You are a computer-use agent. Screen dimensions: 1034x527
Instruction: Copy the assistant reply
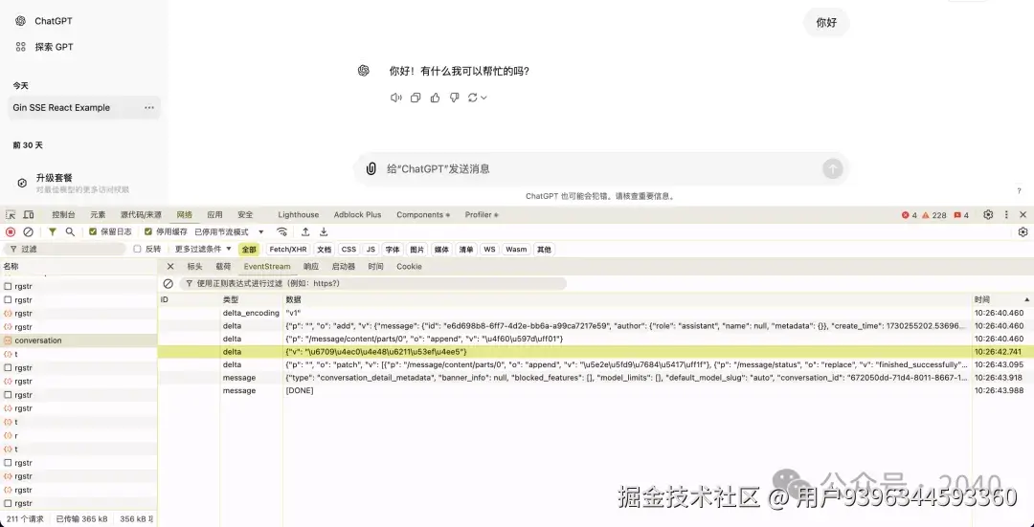pyautogui.click(x=416, y=98)
